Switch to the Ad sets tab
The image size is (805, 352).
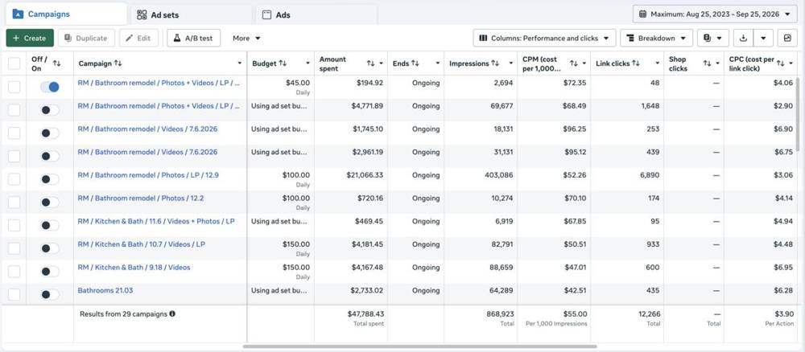point(191,14)
